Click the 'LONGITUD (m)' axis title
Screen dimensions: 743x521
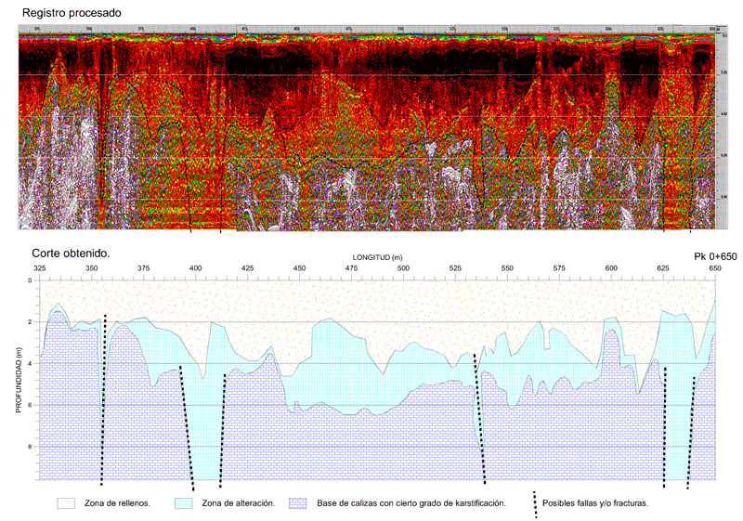(377, 257)
